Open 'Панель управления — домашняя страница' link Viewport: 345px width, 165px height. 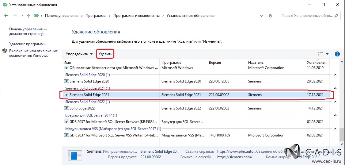tap(28, 31)
